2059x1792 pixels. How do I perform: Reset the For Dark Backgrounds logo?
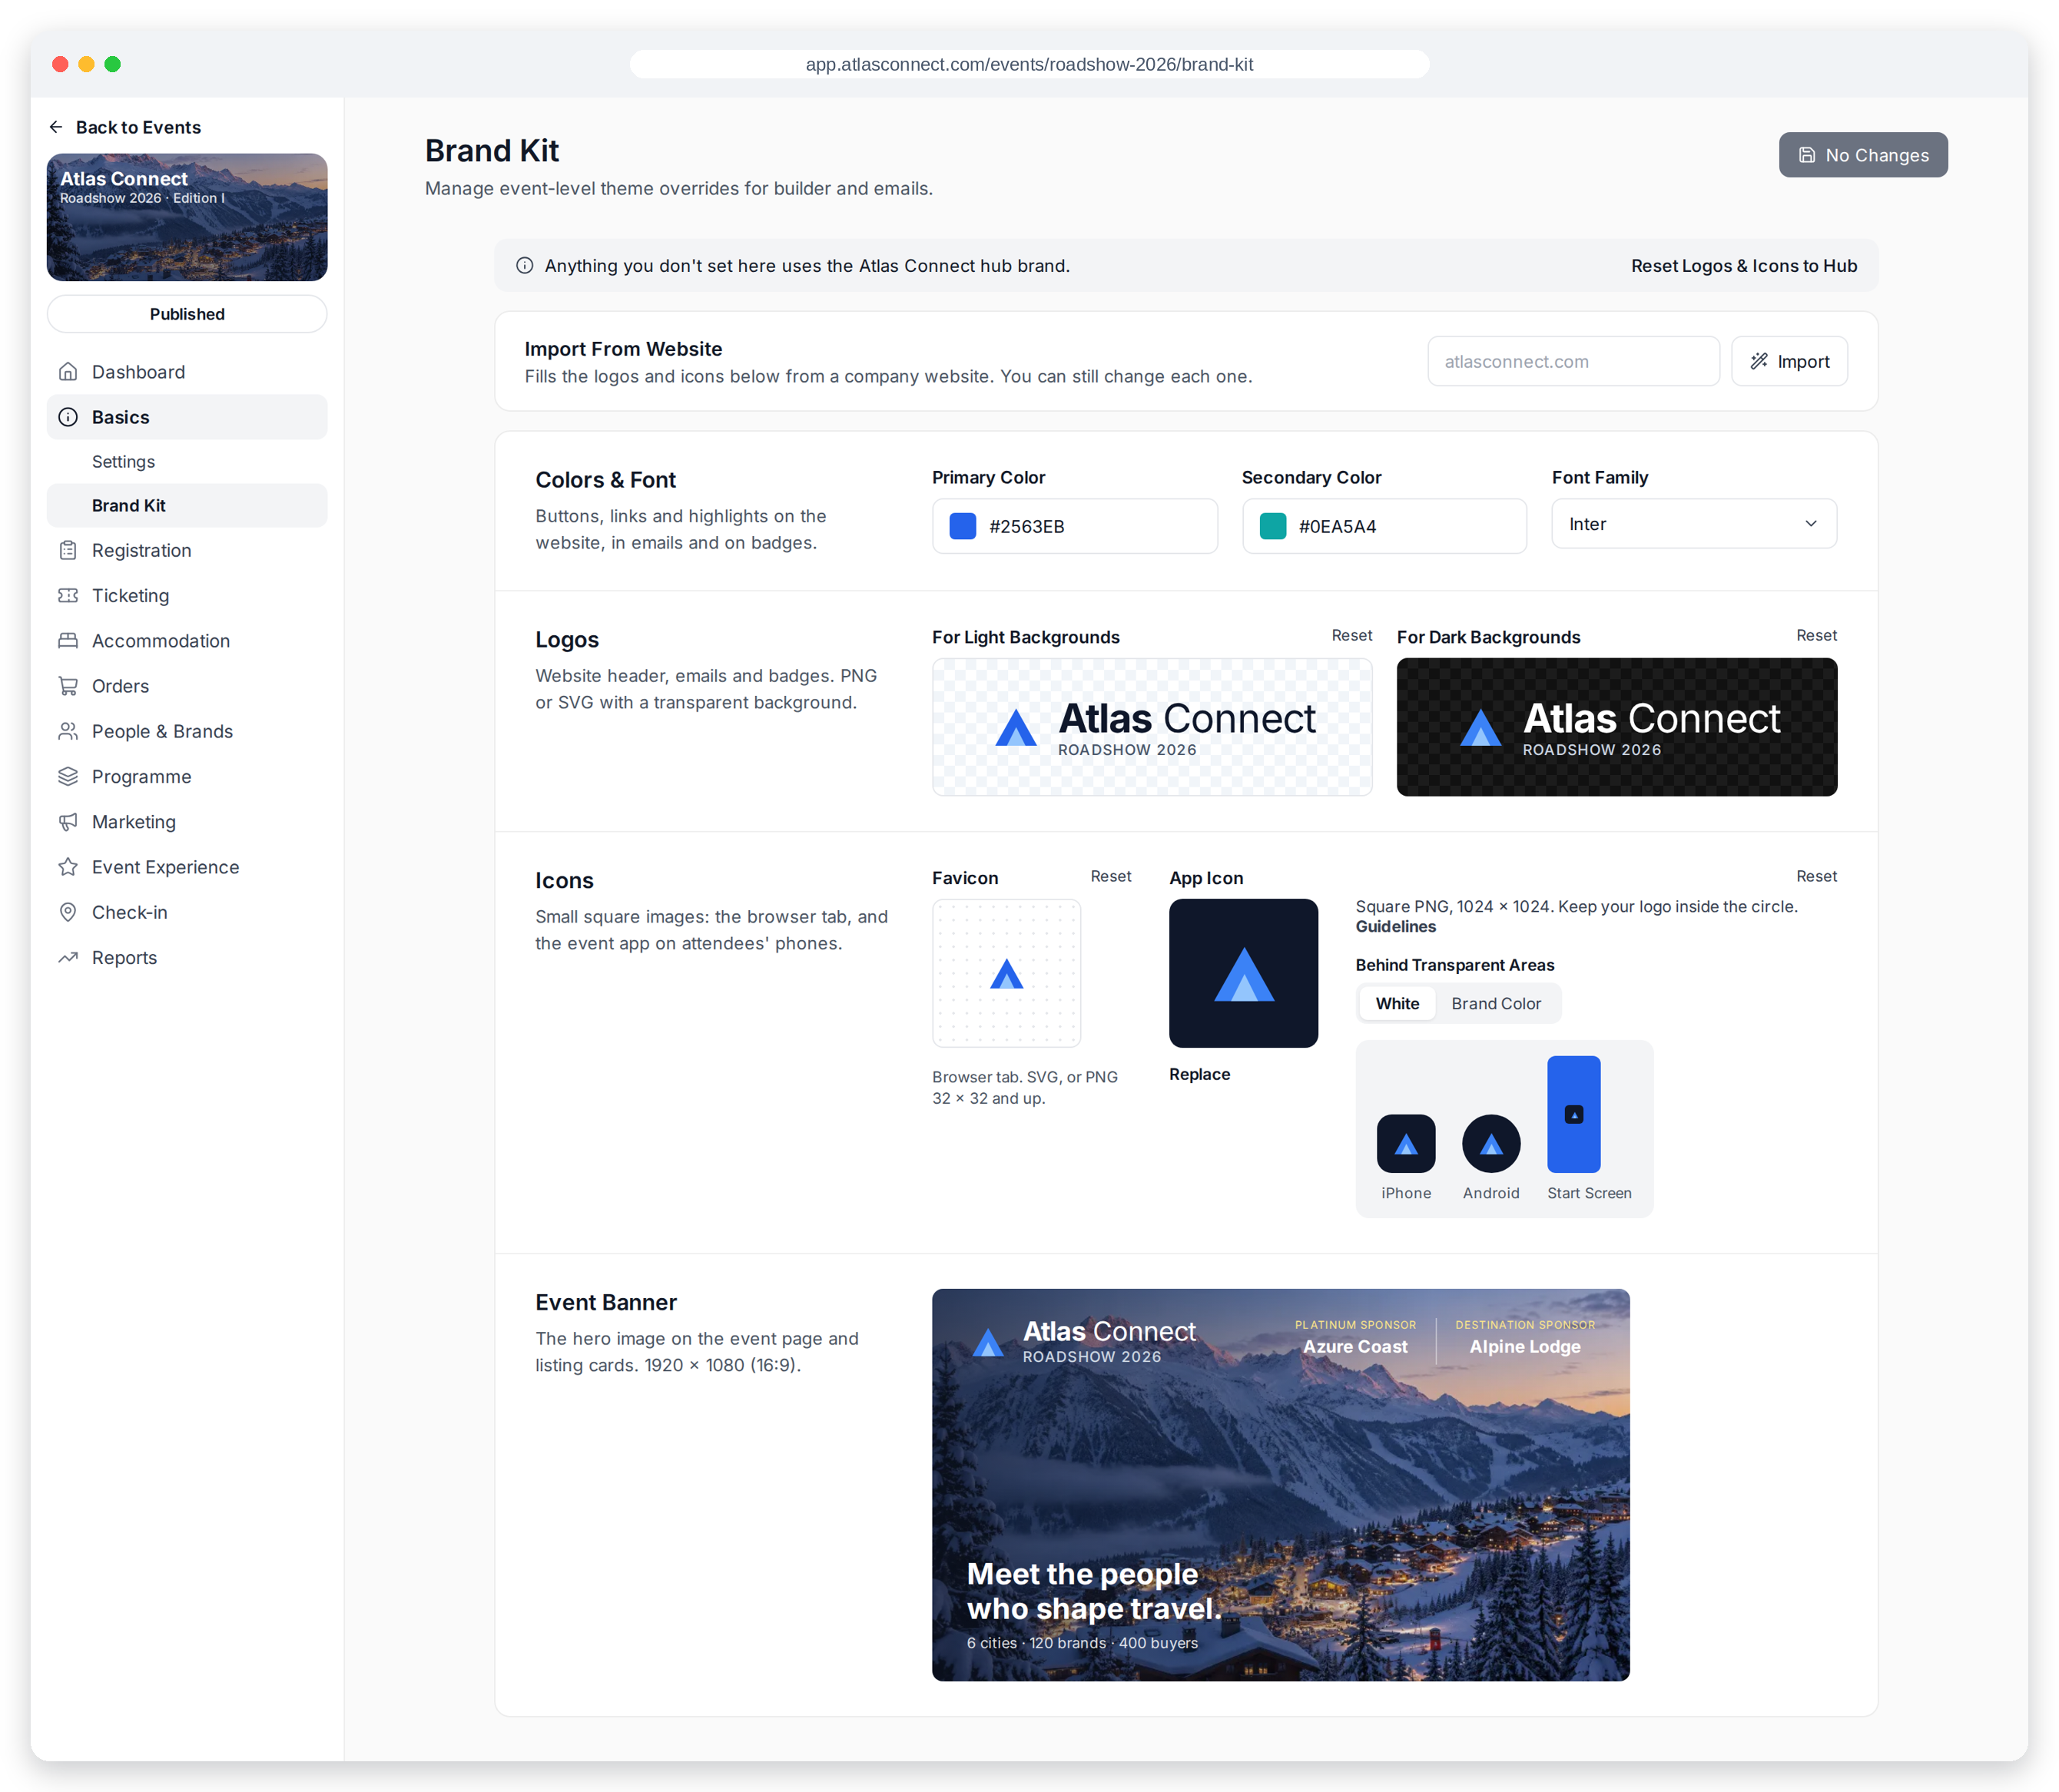tap(1816, 636)
